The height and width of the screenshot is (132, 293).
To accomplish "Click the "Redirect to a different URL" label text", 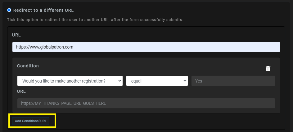I will [x=43, y=10].
